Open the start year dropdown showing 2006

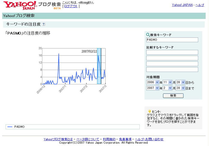pyautogui.click(x=153, y=82)
